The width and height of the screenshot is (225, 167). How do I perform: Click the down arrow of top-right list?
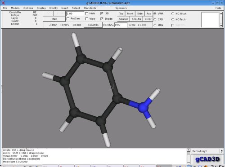point(221,26)
